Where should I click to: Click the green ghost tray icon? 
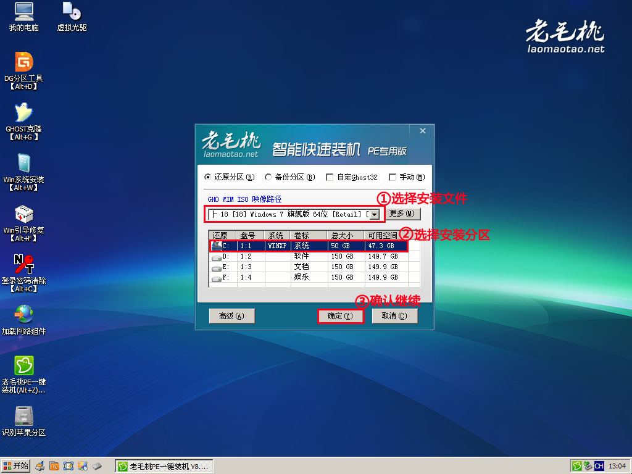577,467
